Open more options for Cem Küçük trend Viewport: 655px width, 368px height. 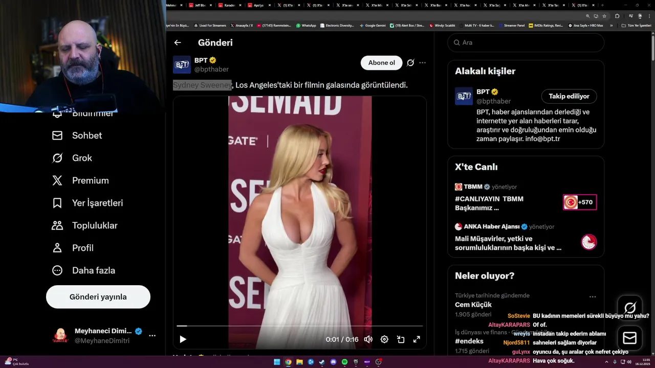(593, 297)
